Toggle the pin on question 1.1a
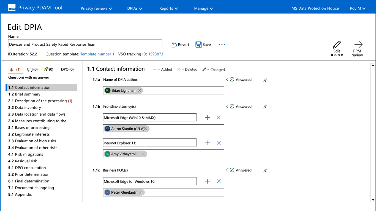 click(x=265, y=80)
